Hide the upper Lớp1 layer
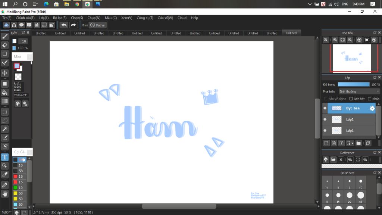 (x=325, y=119)
